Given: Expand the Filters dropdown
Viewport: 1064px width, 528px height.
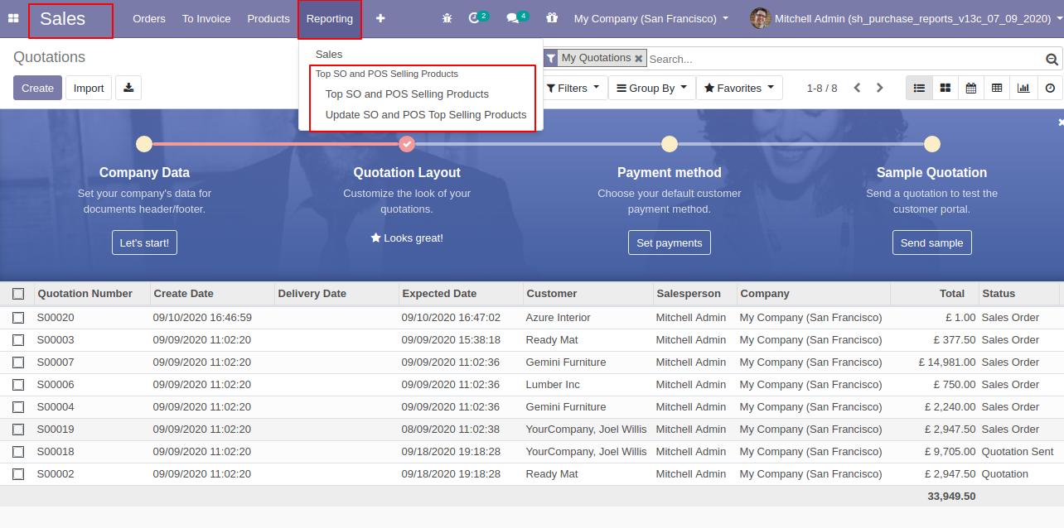Looking at the screenshot, I should (x=573, y=88).
